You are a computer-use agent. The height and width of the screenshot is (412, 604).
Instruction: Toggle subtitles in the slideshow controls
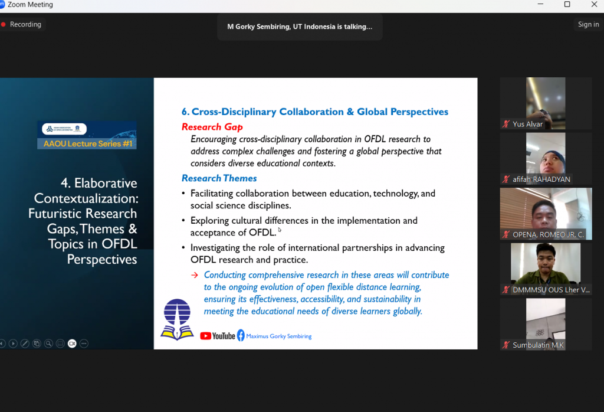tap(60, 344)
